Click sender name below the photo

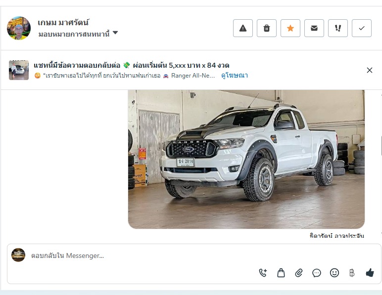click(336, 235)
